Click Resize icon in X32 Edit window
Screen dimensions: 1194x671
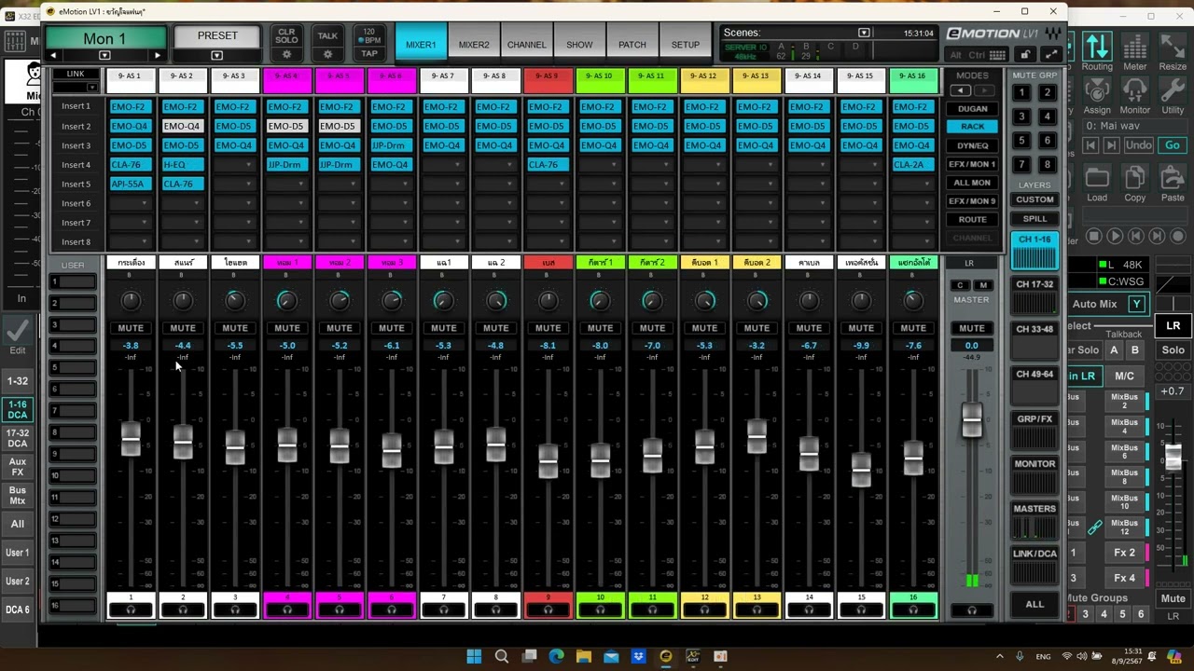(x=1173, y=51)
